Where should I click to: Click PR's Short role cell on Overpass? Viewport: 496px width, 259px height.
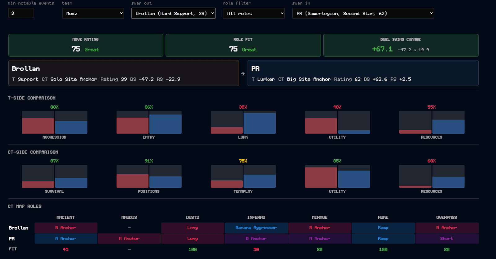447,239
